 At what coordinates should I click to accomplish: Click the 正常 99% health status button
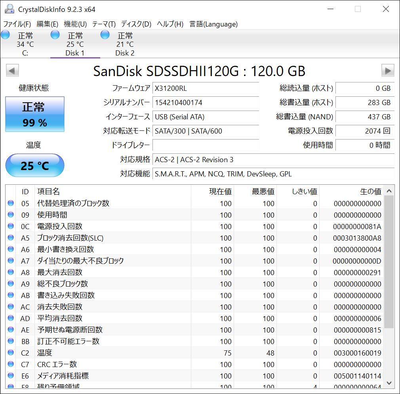pos(35,114)
